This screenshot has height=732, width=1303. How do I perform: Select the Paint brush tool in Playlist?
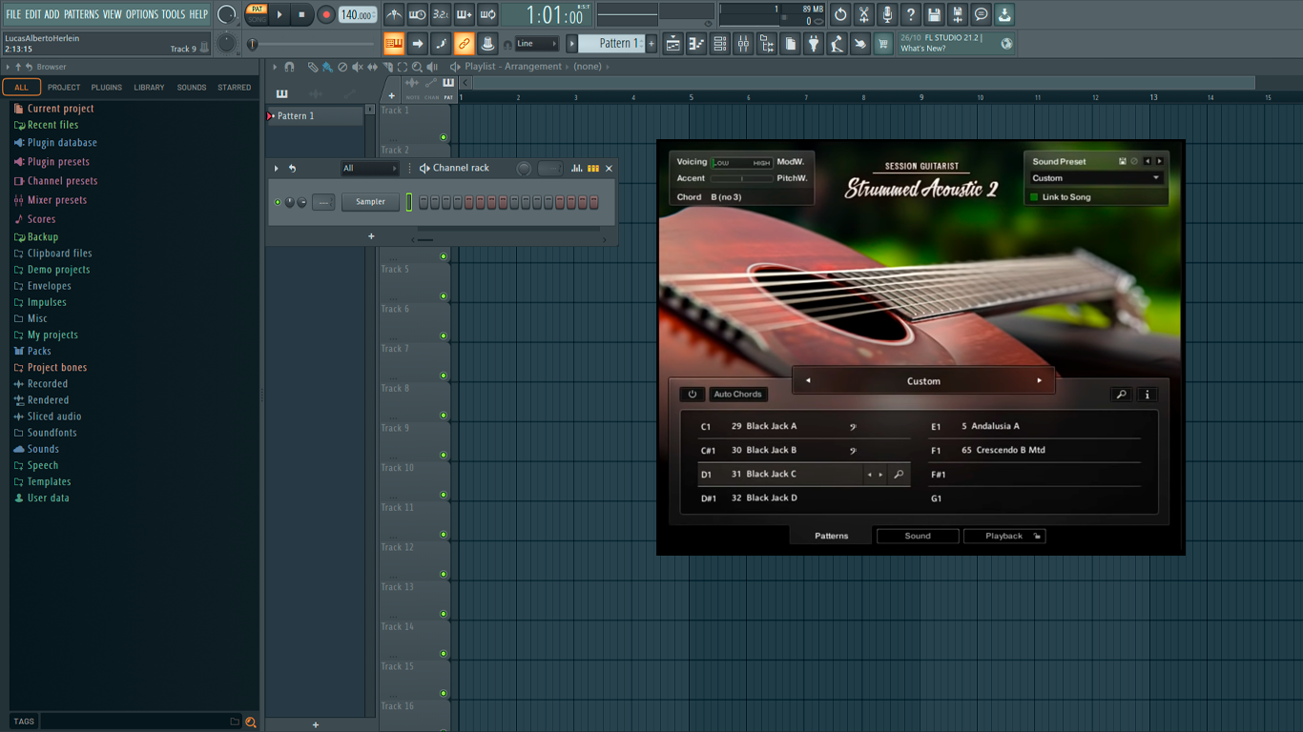[x=327, y=67]
